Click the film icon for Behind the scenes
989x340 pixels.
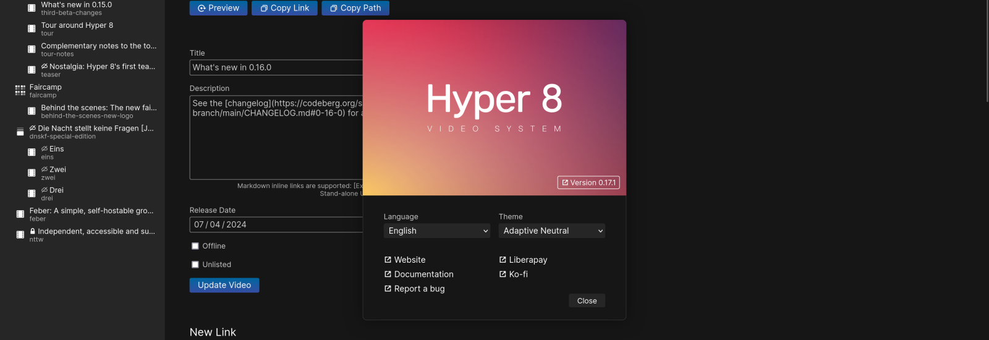coord(32,111)
